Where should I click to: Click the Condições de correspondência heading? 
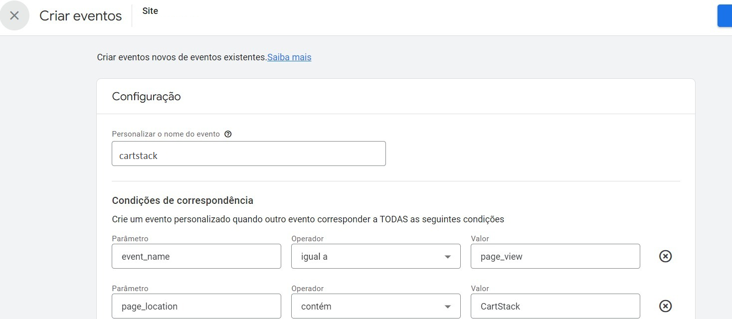pyautogui.click(x=183, y=200)
